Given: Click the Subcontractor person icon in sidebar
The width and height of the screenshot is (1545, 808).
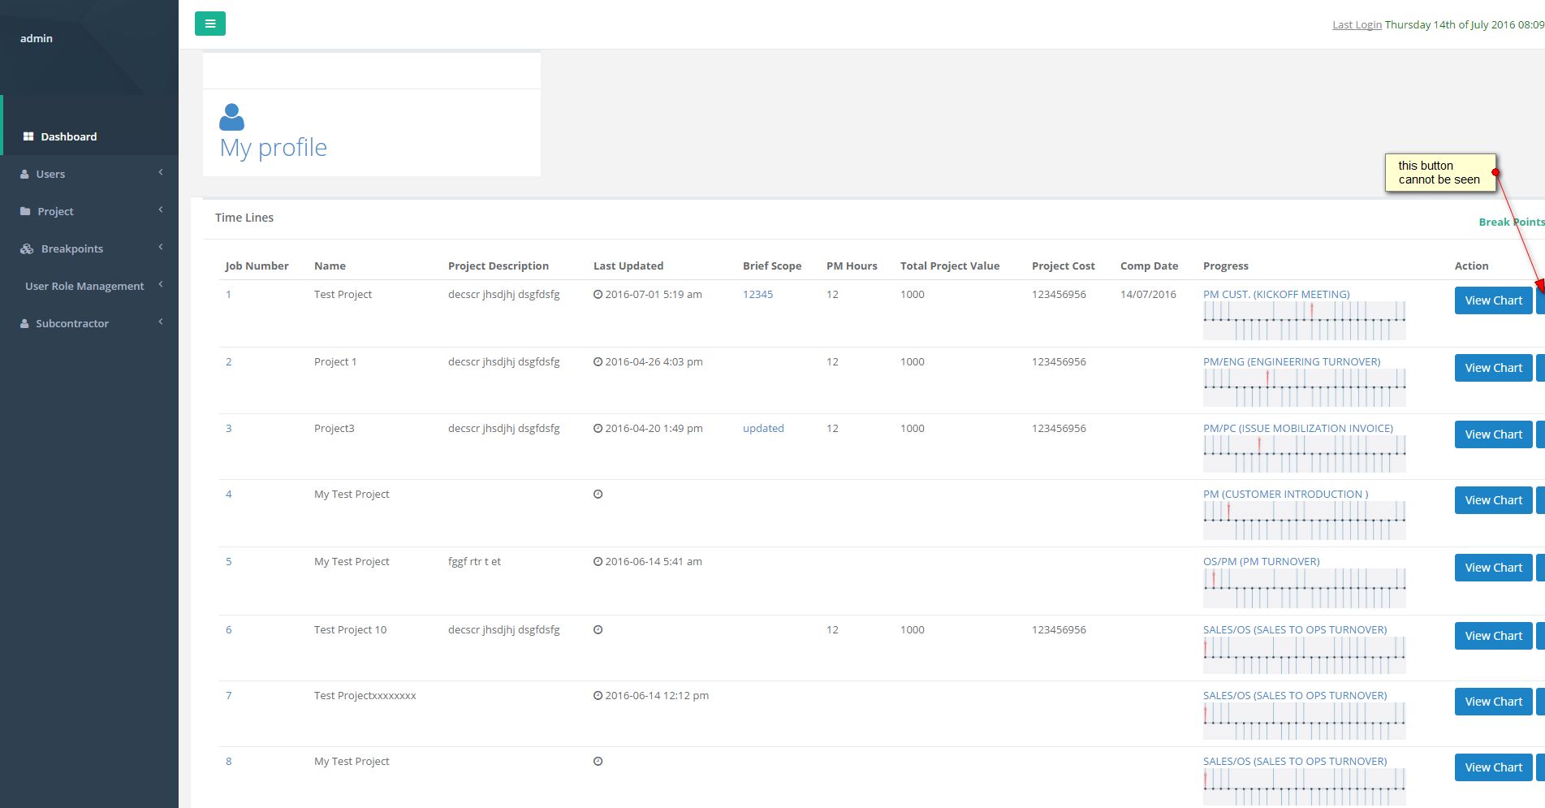Looking at the screenshot, I should click(x=24, y=324).
